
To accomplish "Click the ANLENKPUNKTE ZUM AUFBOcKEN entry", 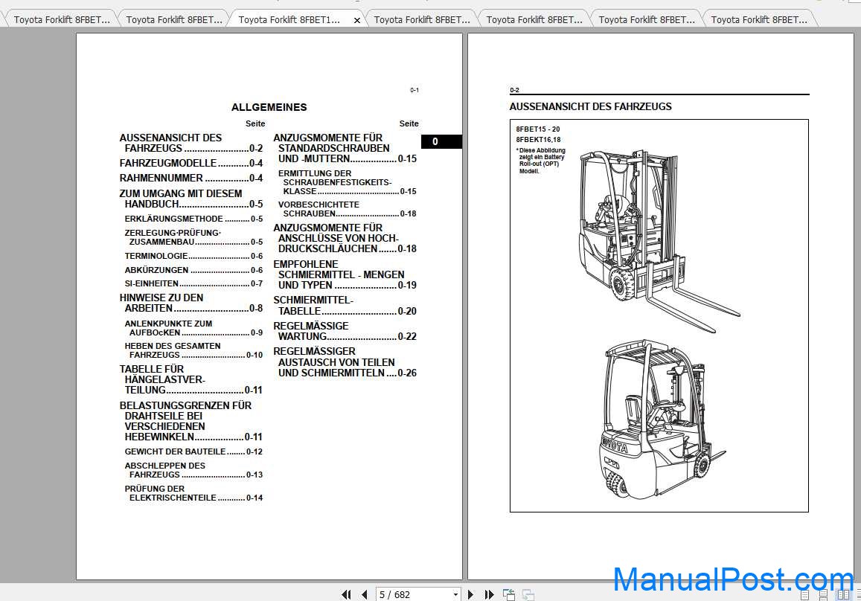I will tap(193, 328).
